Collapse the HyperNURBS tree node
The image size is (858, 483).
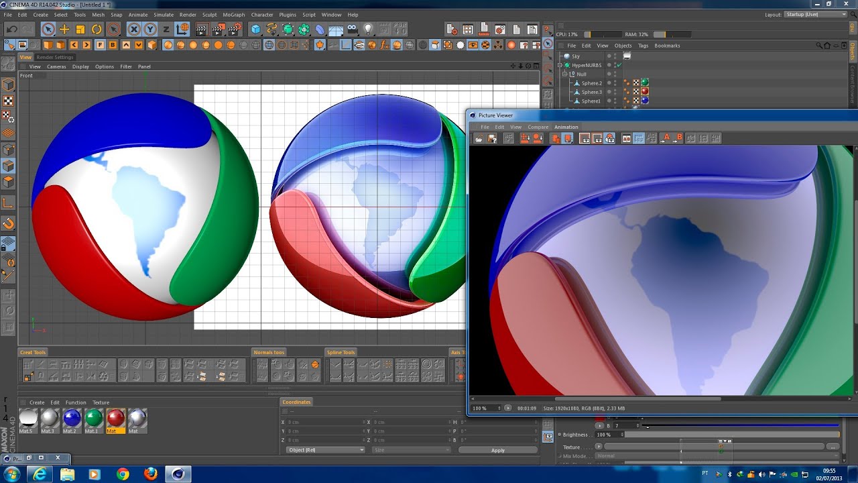pos(560,65)
